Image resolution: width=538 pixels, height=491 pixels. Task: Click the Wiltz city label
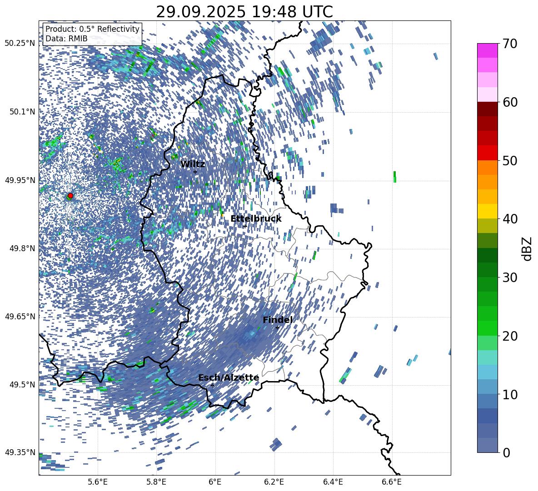193,164
